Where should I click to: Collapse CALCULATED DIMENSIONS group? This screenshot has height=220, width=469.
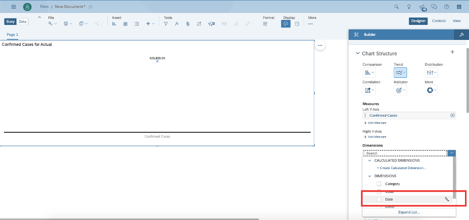click(x=370, y=161)
